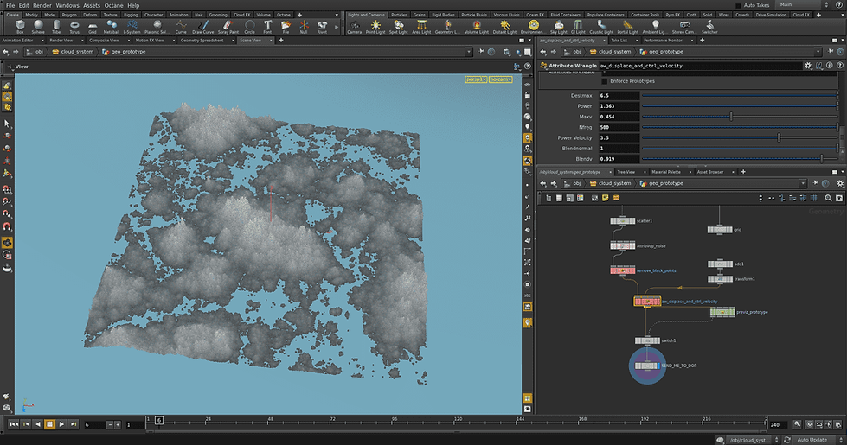The image size is (847, 445).
Task: Add a Volume Light from the shelf
Action: point(477,27)
